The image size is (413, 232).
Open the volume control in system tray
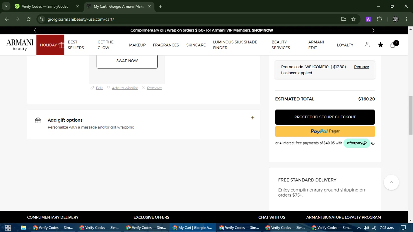pos(366,228)
